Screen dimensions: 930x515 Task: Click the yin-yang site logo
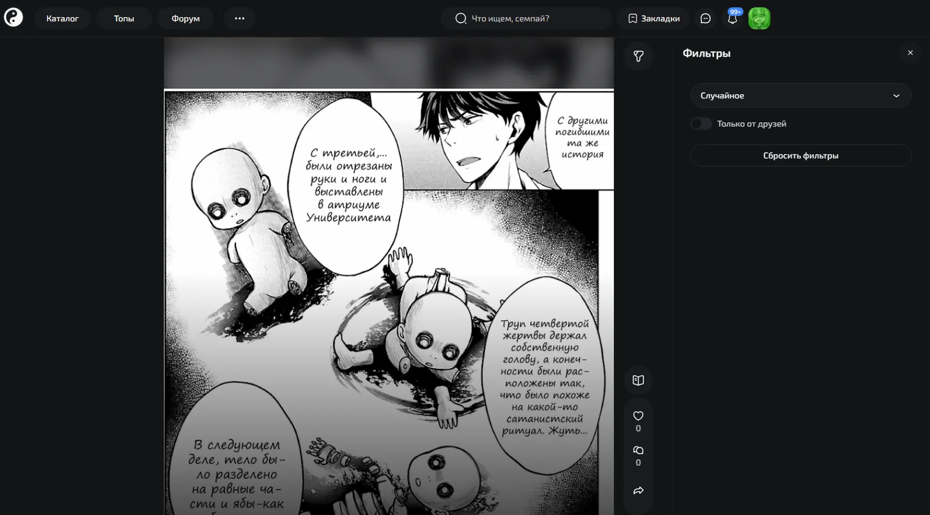pos(13,18)
